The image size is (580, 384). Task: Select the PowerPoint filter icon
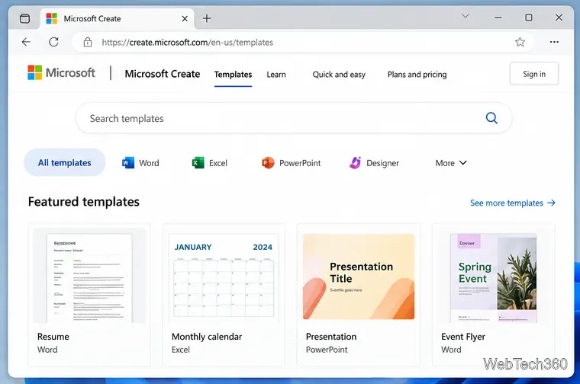[x=268, y=163]
